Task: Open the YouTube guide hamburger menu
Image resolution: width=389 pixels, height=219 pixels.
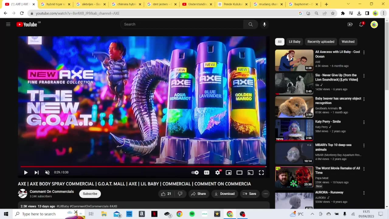Action: [x=8, y=24]
